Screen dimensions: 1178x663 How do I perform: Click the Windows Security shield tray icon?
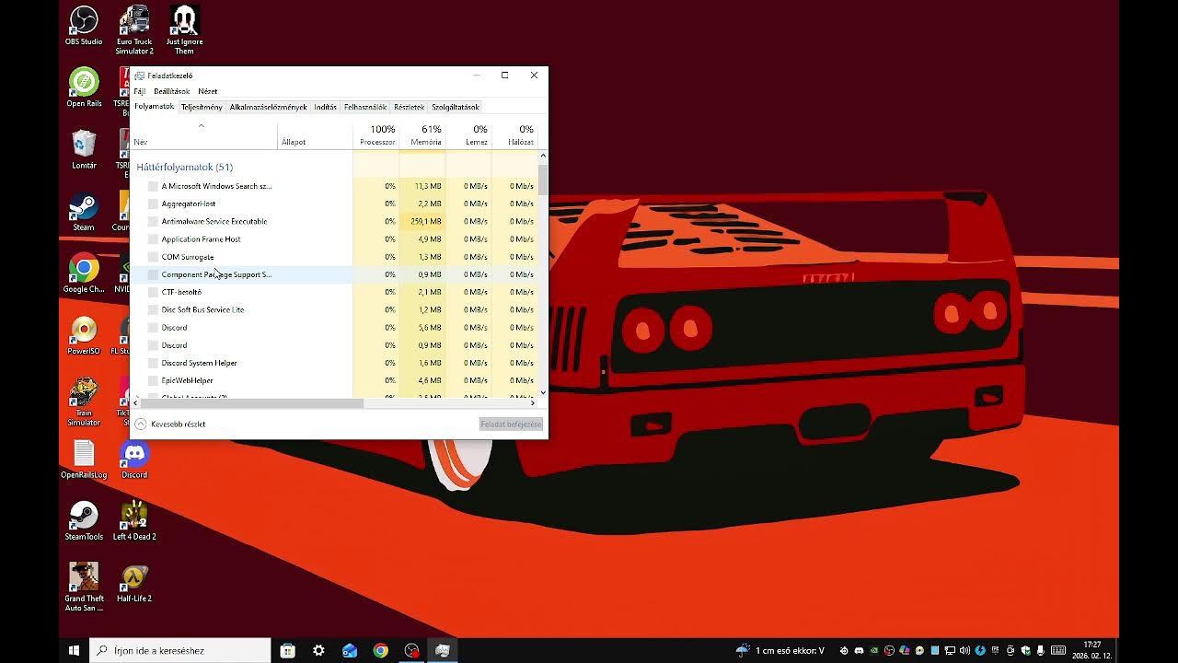pos(1025,651)
